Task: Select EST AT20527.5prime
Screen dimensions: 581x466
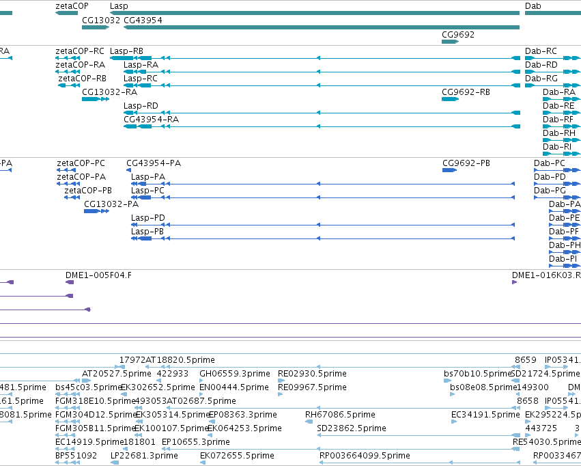Action: (x=117, y=374)
